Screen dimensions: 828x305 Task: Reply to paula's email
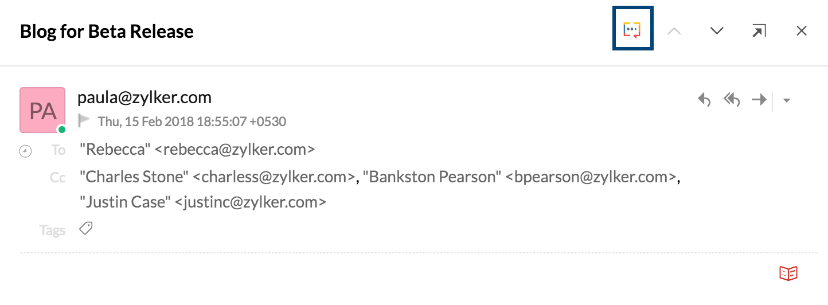[704, 100]
